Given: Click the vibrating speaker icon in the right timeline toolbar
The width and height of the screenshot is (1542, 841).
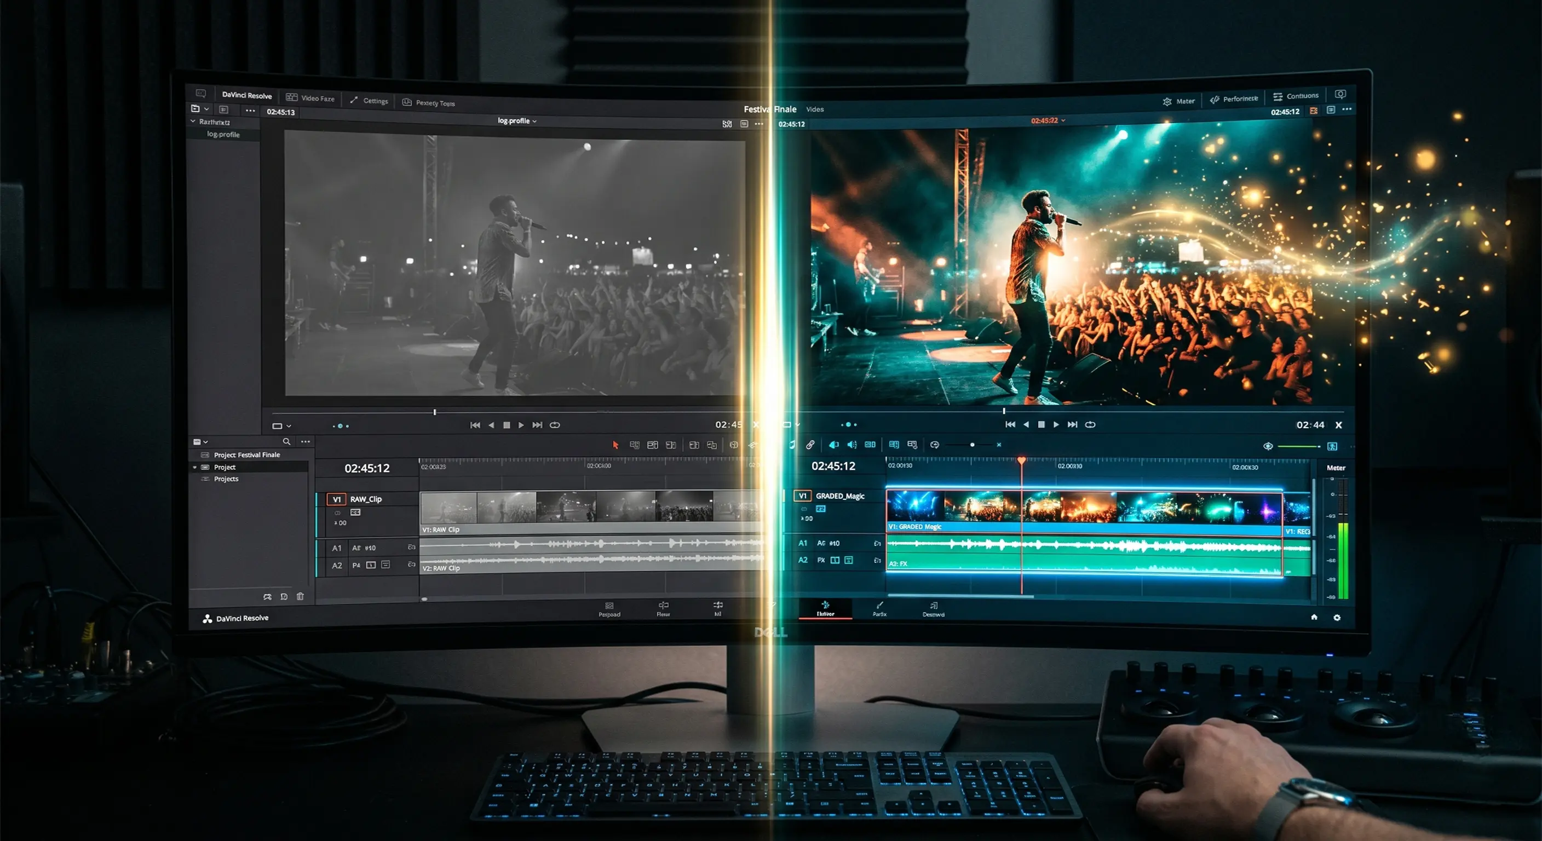Looking at the screenshot, I should coord(852,445).
